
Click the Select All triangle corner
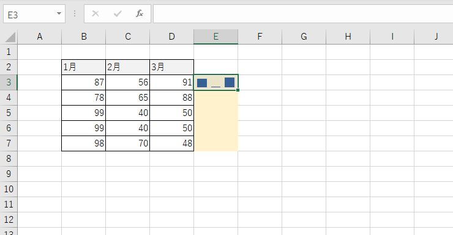[10, 37]
